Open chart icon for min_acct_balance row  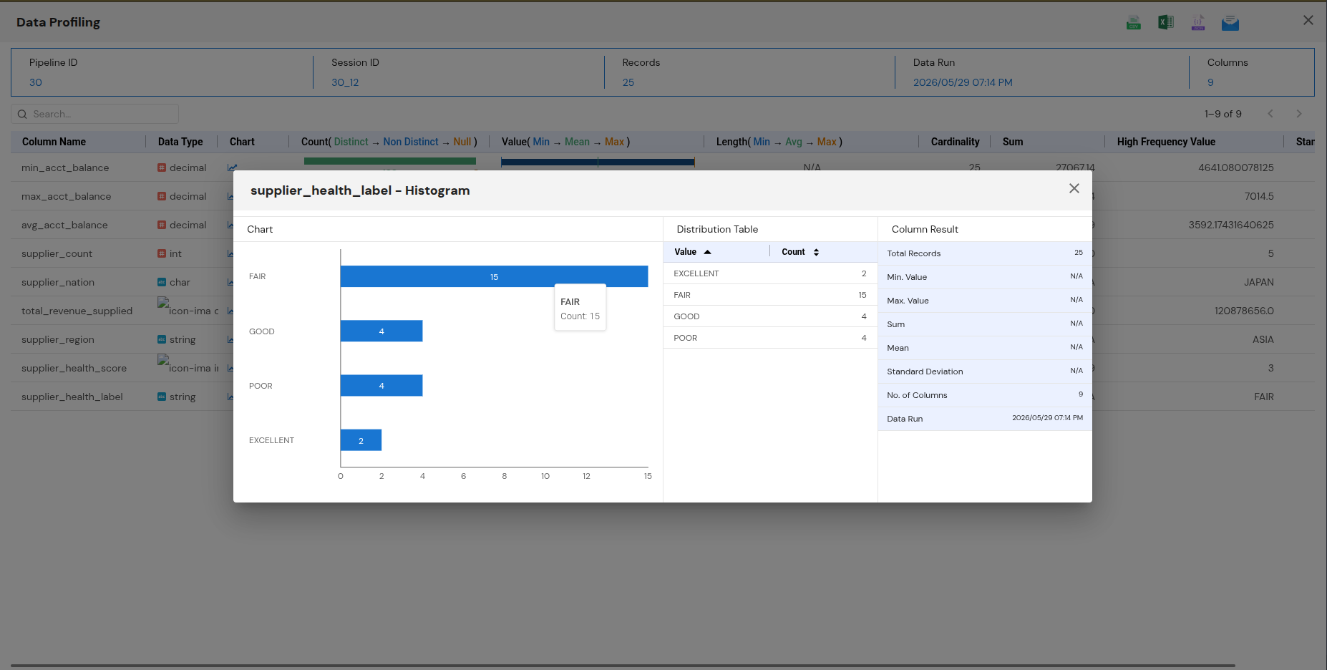point(232,167)
